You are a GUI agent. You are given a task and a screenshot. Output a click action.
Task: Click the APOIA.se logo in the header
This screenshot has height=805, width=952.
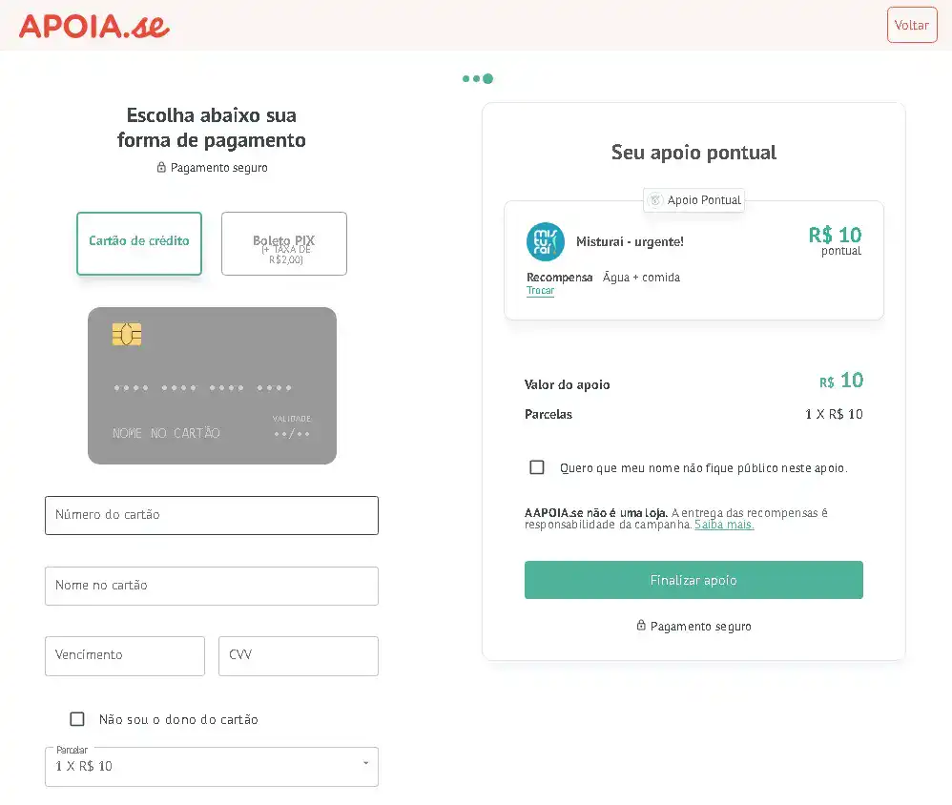pos(92,25)
